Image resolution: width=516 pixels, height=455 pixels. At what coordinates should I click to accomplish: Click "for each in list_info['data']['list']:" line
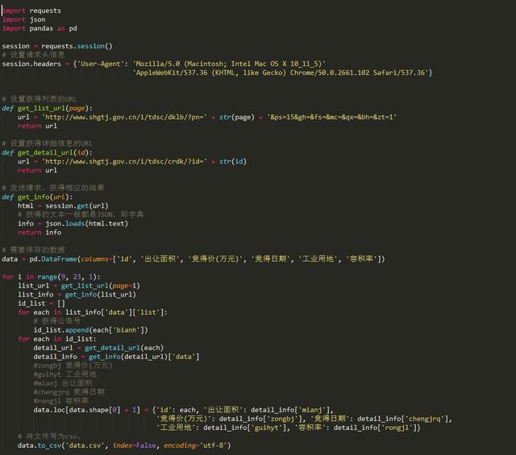pos(93,312)
